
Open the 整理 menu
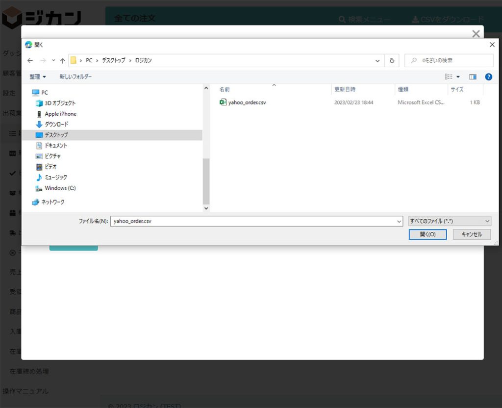(38, 77)
